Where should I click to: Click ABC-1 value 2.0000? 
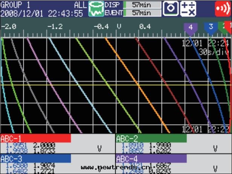(x=44, y=145)
